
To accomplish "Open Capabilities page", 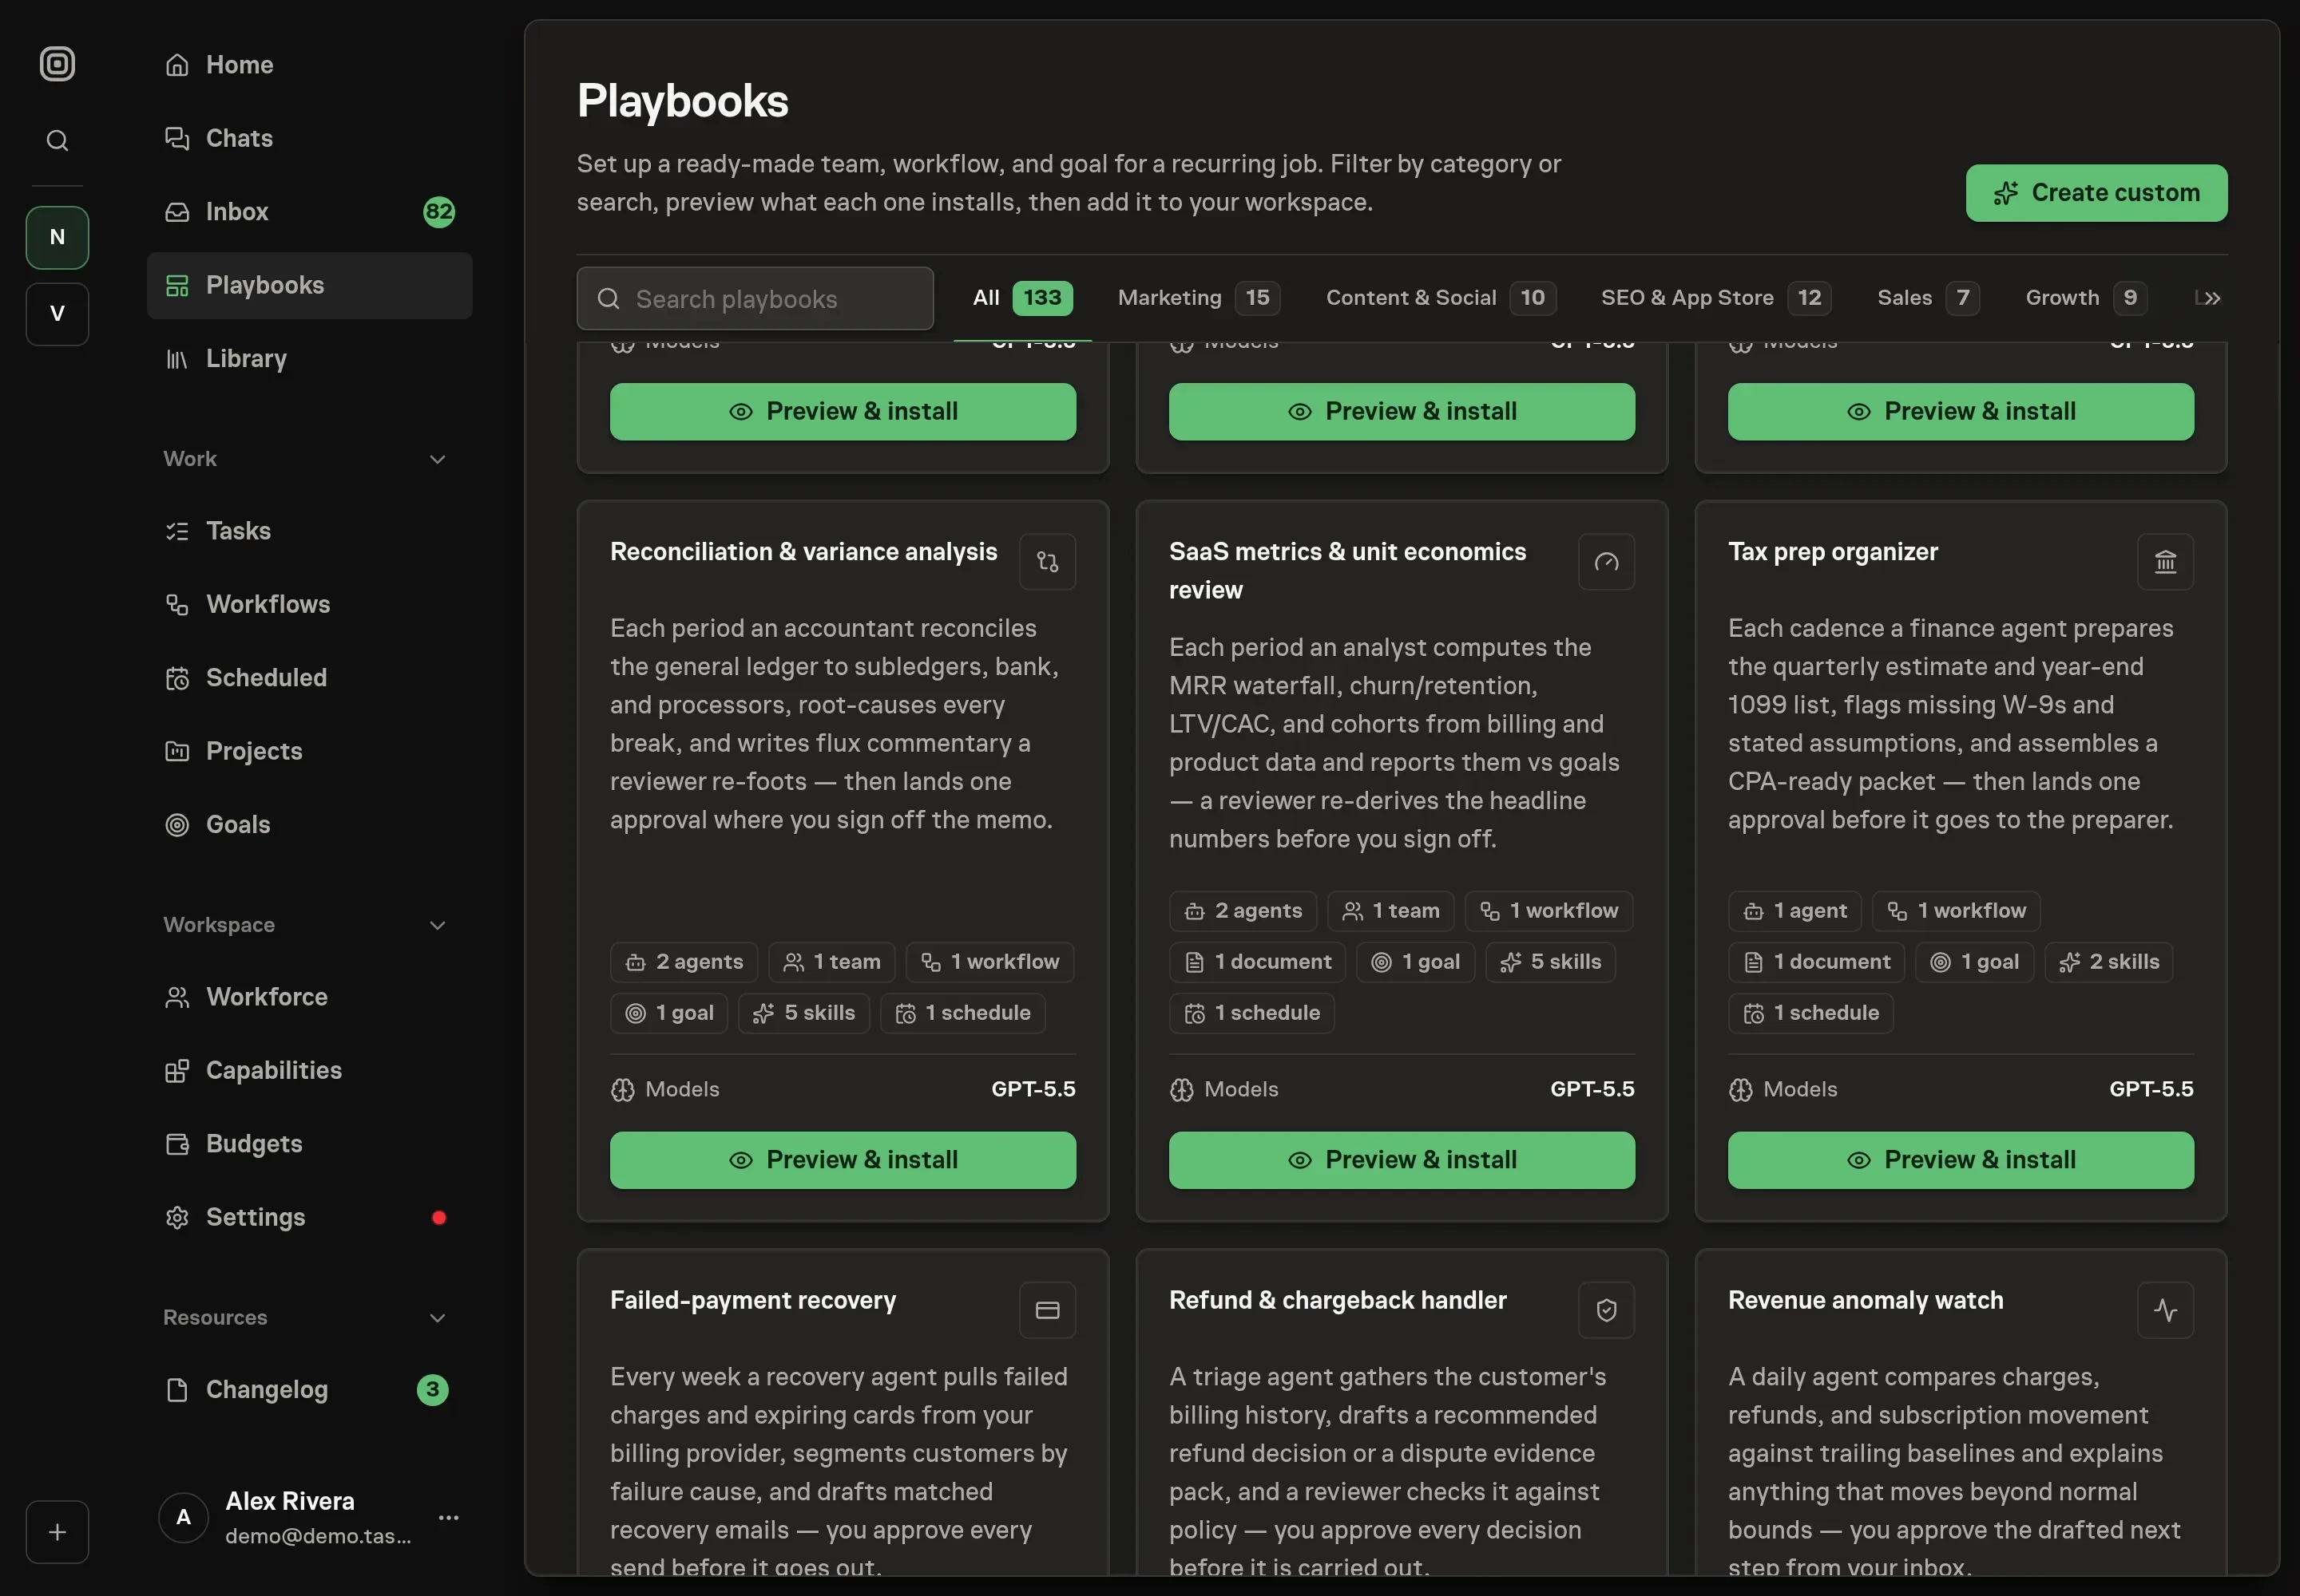I will (309, 1070).
